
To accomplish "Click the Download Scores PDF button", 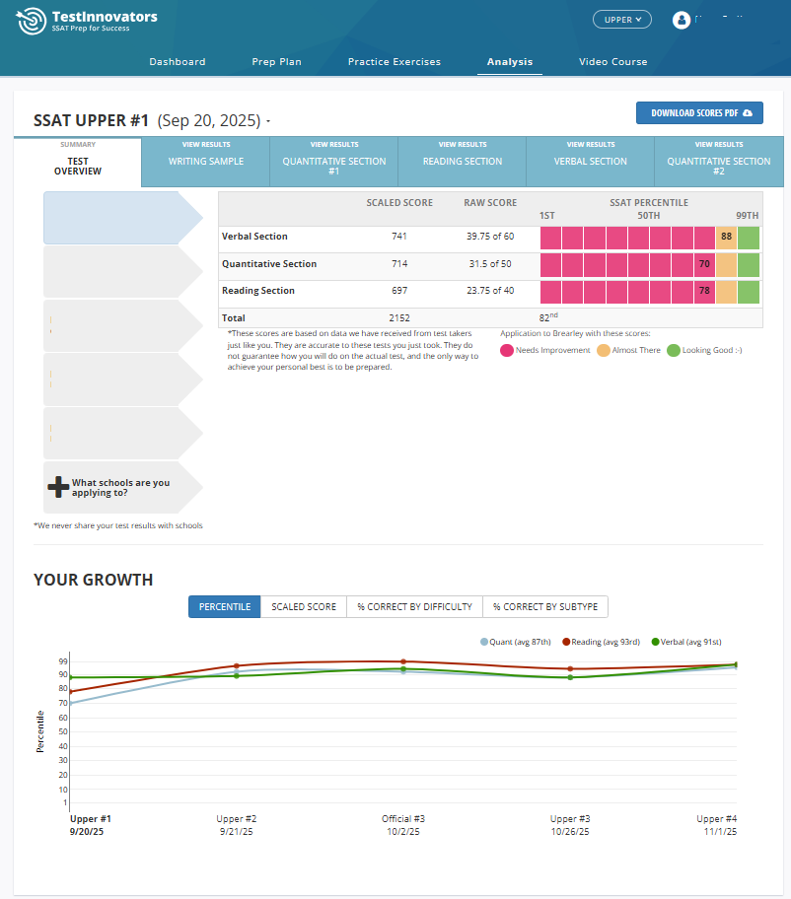I will 699,112.
